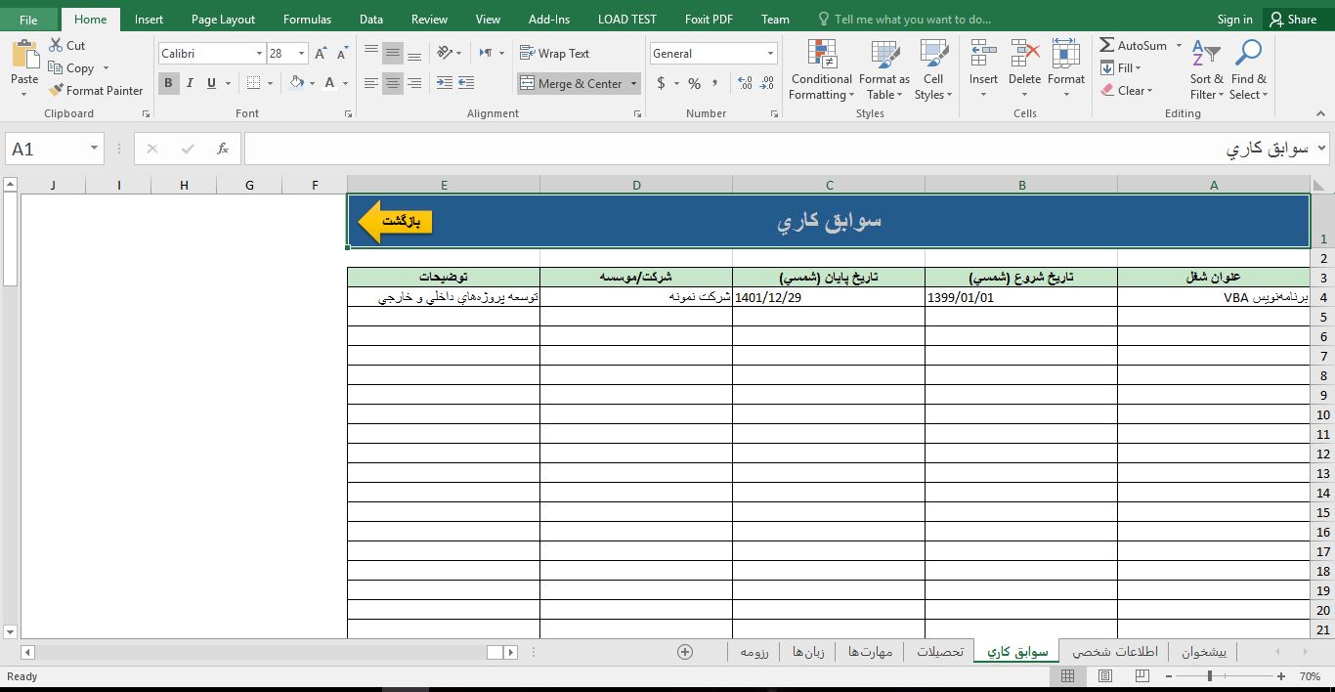Expand AutoSum dropdown arrow
The height and width of the screenshot is (692, 1335).
click(x=1179, y=46)
